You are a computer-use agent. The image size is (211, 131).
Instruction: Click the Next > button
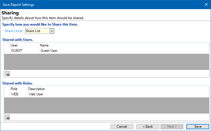coord(172,127)
